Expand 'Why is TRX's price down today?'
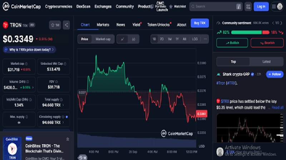This screenshot has height=160, width=286. (x=29, y=50)
